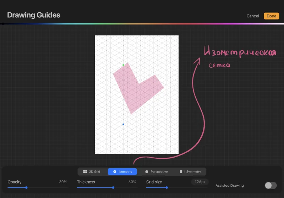Select the green rotation node on canvas
284x198 pixels.
[x=123, y=65]
